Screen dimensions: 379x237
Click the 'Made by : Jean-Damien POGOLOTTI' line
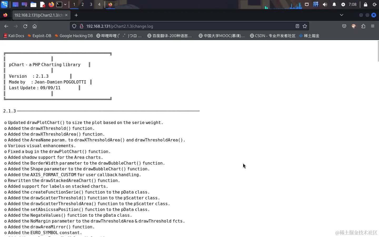(x=47, y=82)
